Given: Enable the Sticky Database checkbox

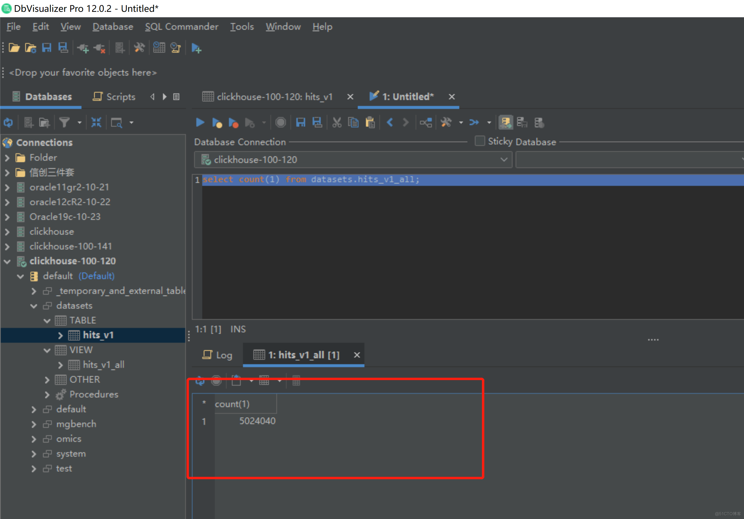Looking at the screenshot, I should (x=480, y=141).
